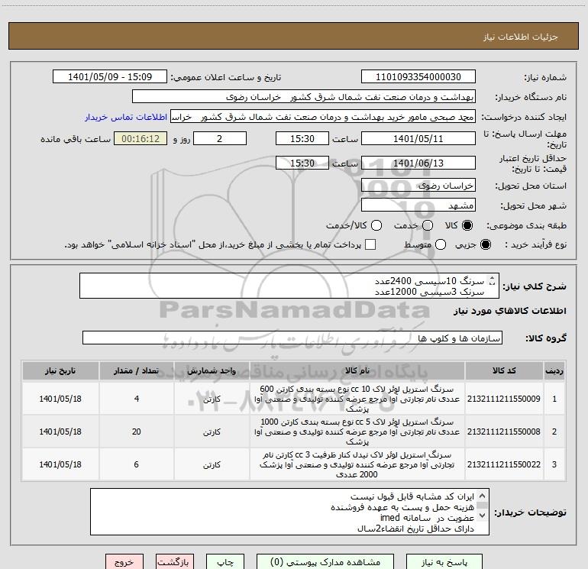Select the خدمت radio button

pos(428,225)
